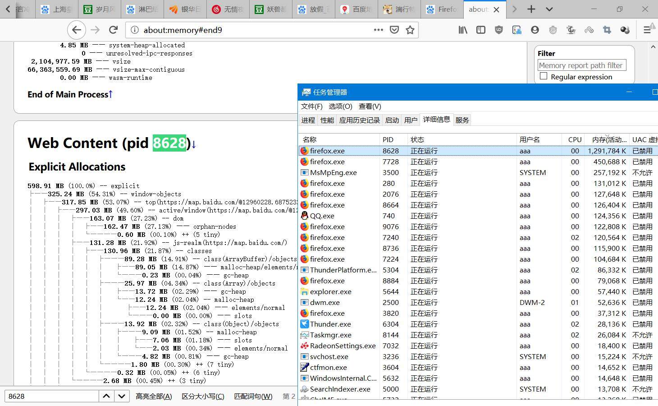Collapse the explicit 598.91 MB tree node
The image size is (658, 406).
83,186
